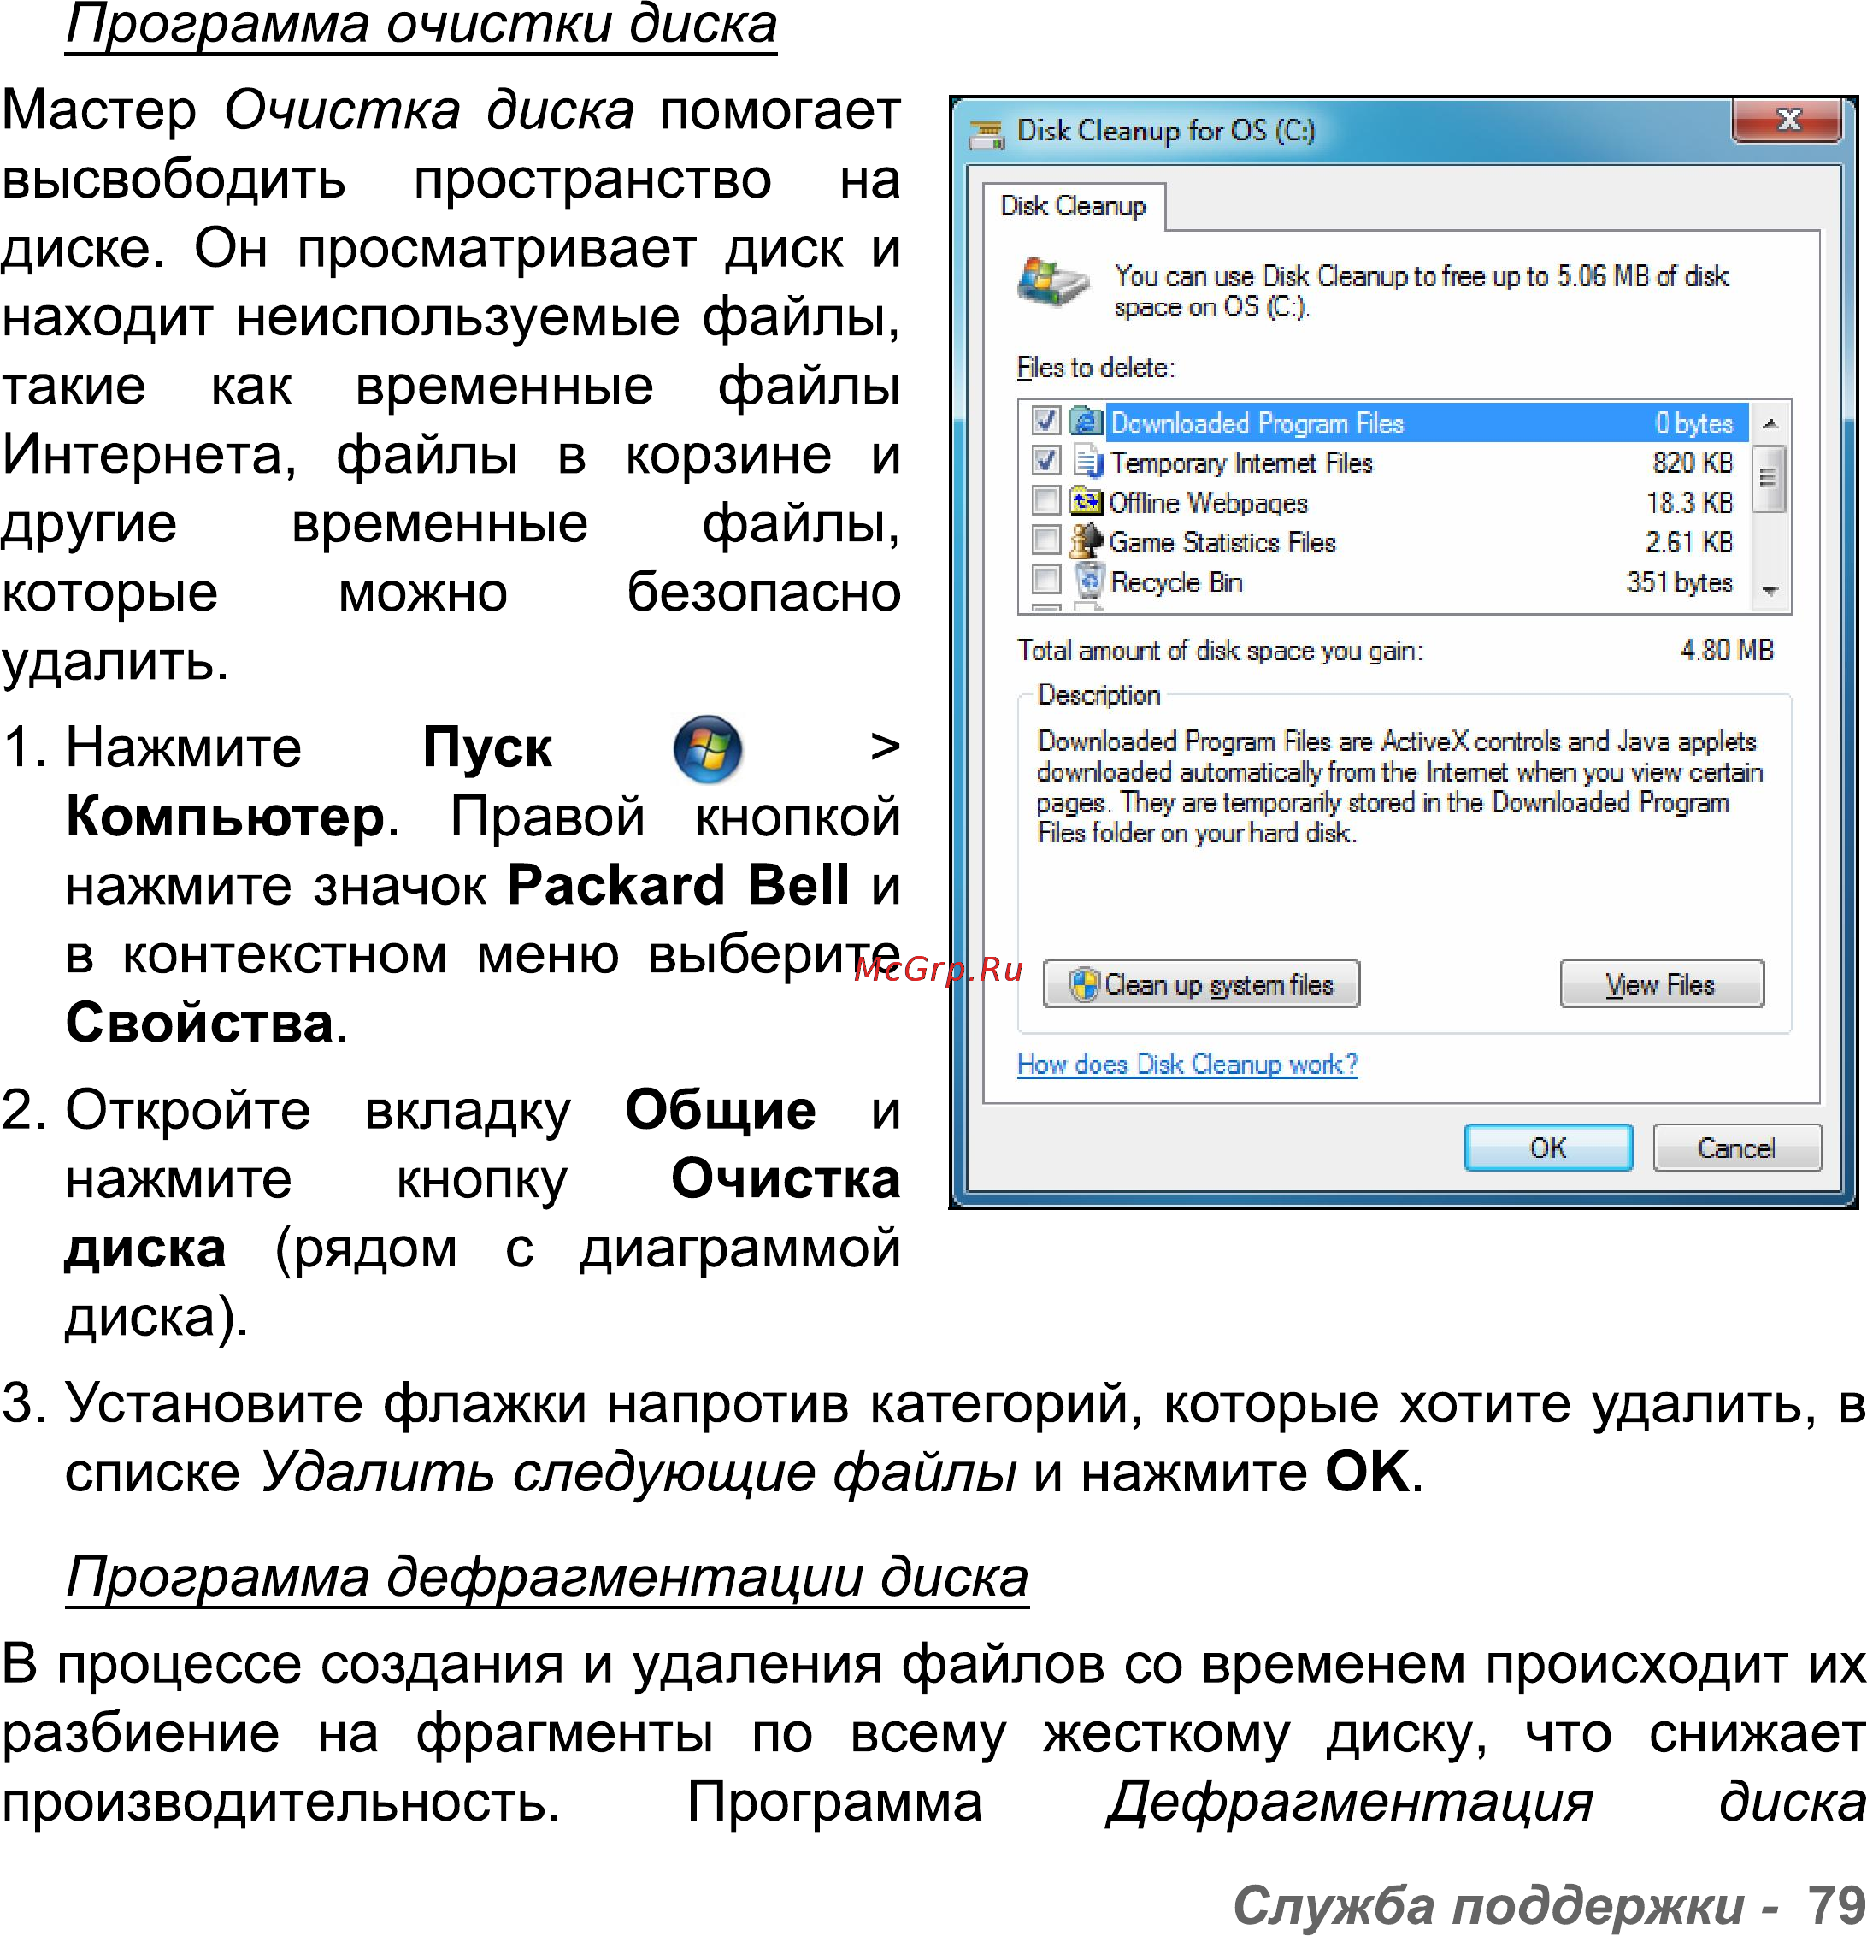This screenshot has height=1936, width=1867.
Task: Click the Disk Cleanup title bar icon
Action: click(x=987, y=133)
